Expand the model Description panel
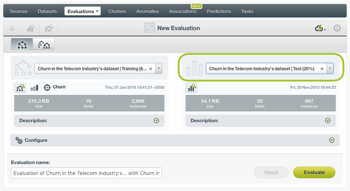Viewport: 350px width, 191px height. 156,121
